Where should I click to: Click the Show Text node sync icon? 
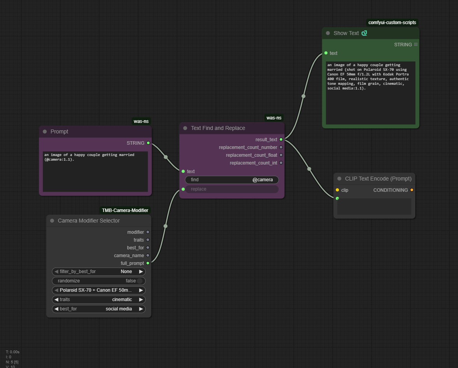point(364,33)
